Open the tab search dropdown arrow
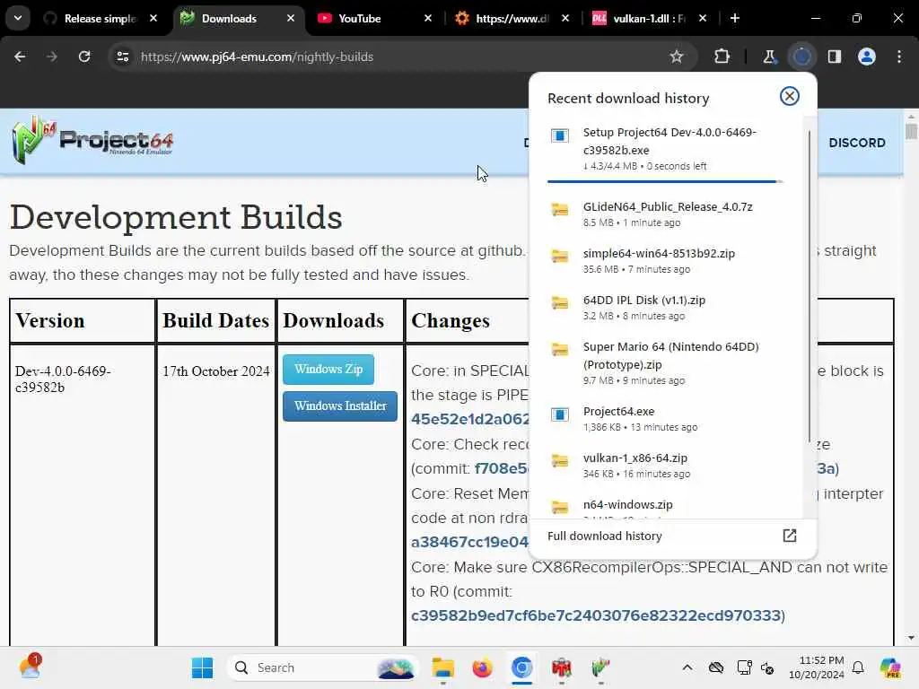The image size is (919, 689). point(18,18)
